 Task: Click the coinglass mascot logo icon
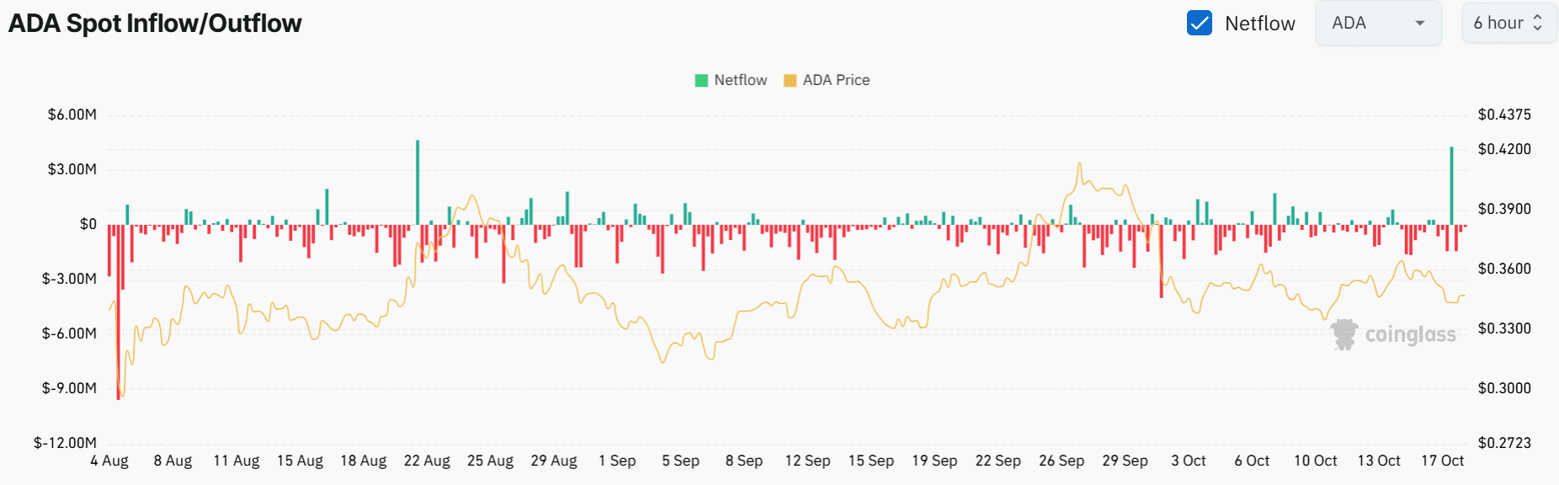(1344, 334)
